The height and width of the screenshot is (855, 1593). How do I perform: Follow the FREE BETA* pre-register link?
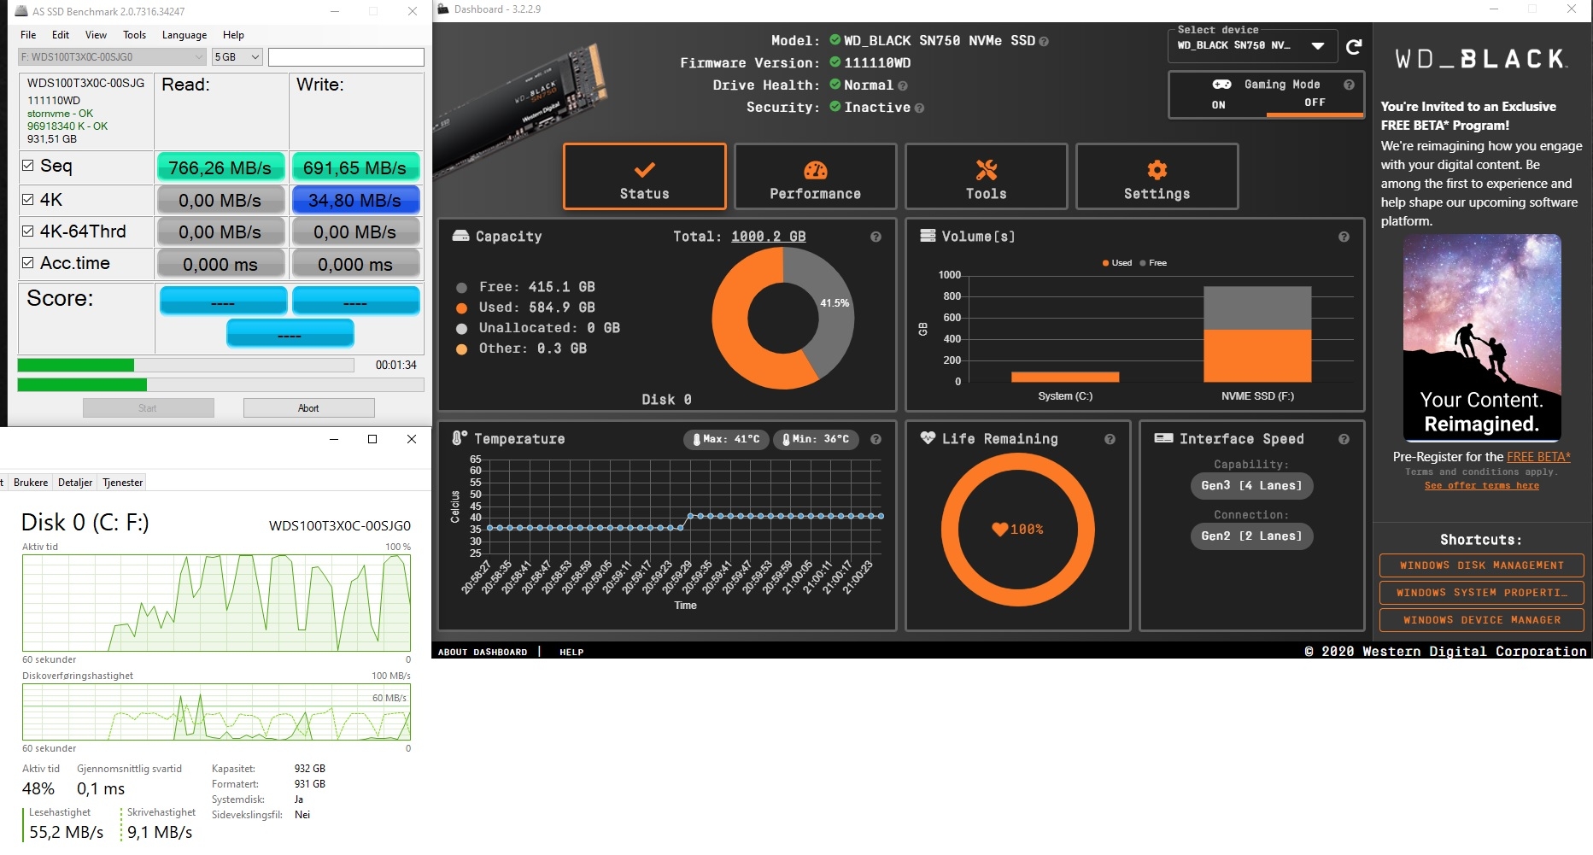(1538, 457)
